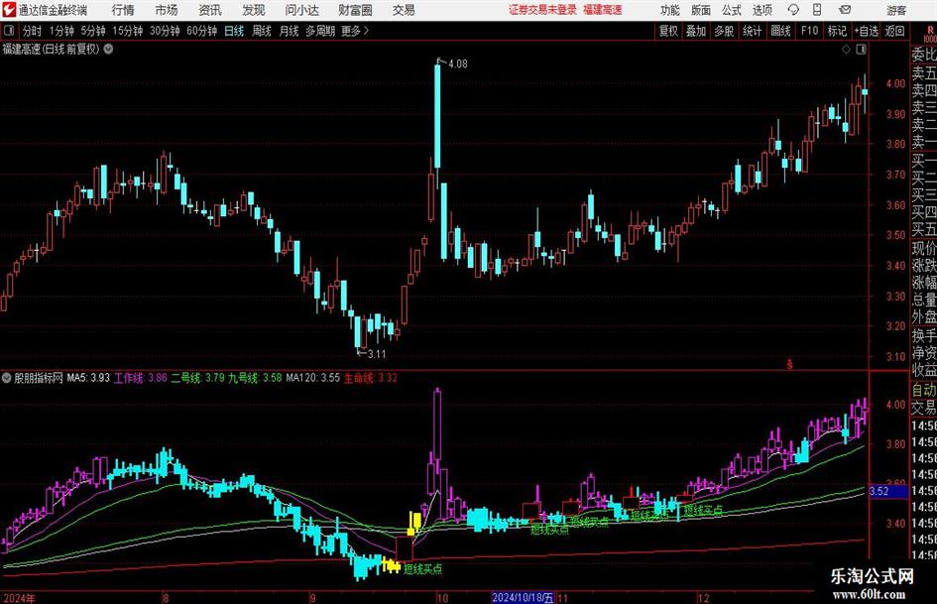This screenshot has width=937, height=604.
Task: Click the 短线买点 label near month 10
Action: [x=423, y=568]
